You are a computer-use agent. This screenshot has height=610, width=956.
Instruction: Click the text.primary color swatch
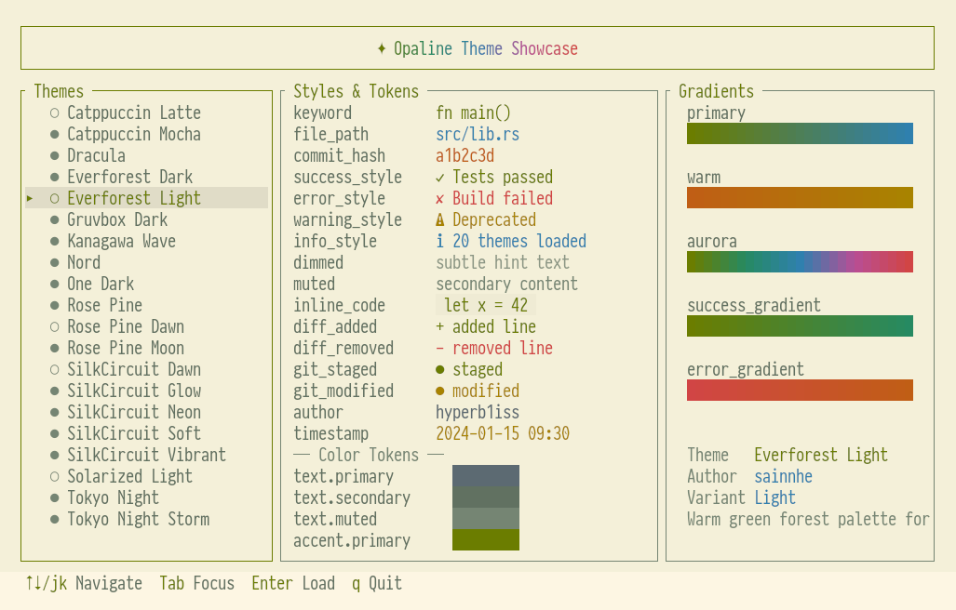pos(486,475)
